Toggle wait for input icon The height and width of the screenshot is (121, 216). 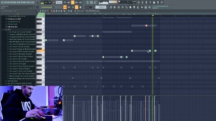(x=69, y=2)
